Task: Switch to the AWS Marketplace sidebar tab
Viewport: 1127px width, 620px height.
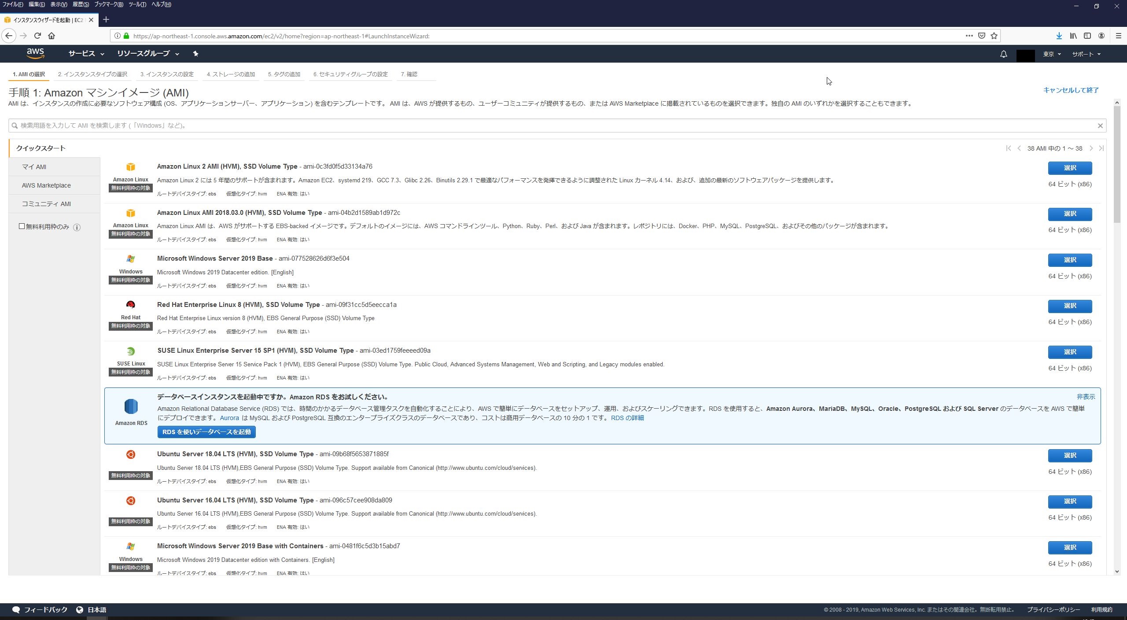Action: pos(46,185)
